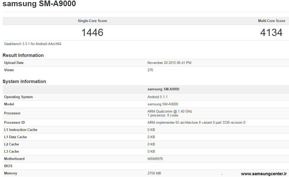The width and height of the screenshot is (289, 177).
Task: Click the Geekbench 3.3.1 for Android AArch64 line
Action: tap(33, 44)
